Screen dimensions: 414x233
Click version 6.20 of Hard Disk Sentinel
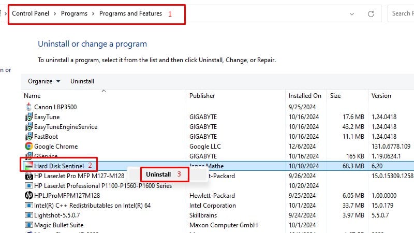click(377, 166)
